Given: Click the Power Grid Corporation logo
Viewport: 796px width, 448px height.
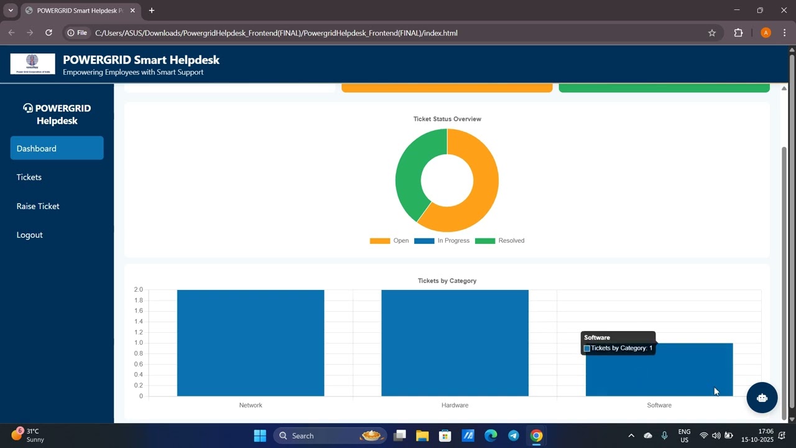Looking at the screenshot, I should (x=32, y=63).
